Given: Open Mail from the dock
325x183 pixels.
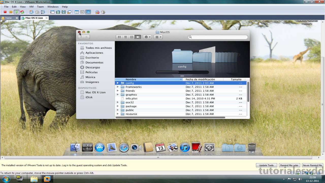Looking at the screenshot, I should (x=112, y=147).
